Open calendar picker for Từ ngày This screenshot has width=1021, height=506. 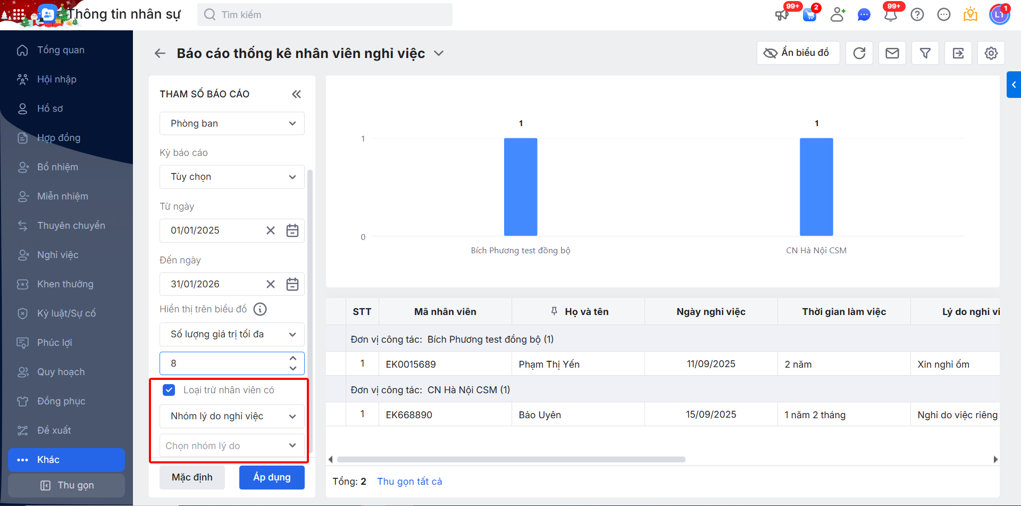tap(292, 230)
